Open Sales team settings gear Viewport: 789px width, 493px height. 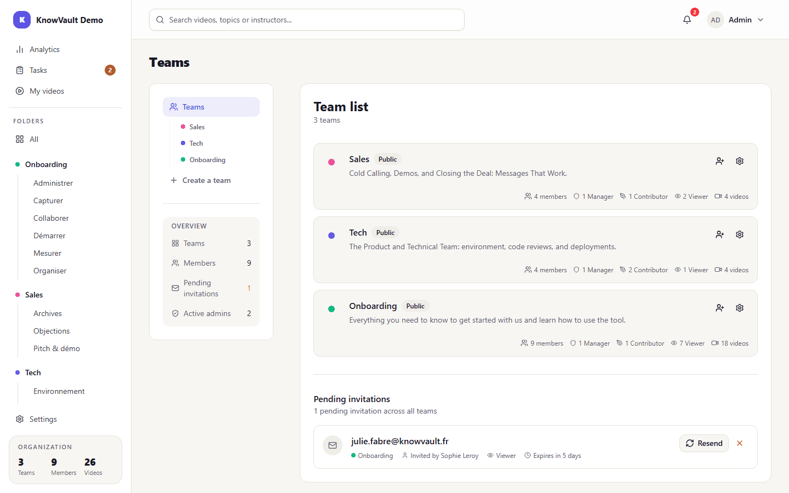tap(740, 161)
